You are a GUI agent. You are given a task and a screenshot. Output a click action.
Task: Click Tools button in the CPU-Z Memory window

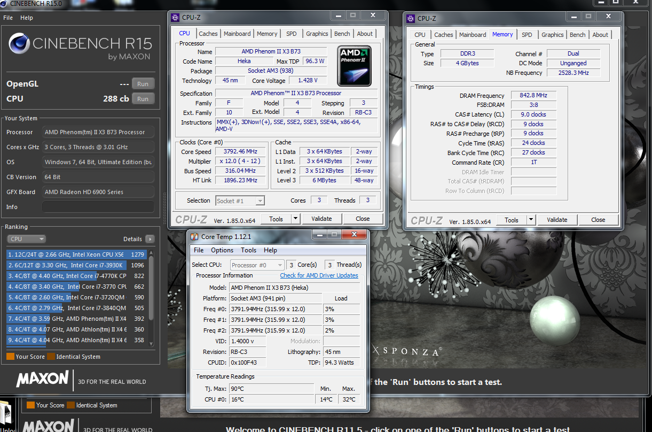point(512,220)
